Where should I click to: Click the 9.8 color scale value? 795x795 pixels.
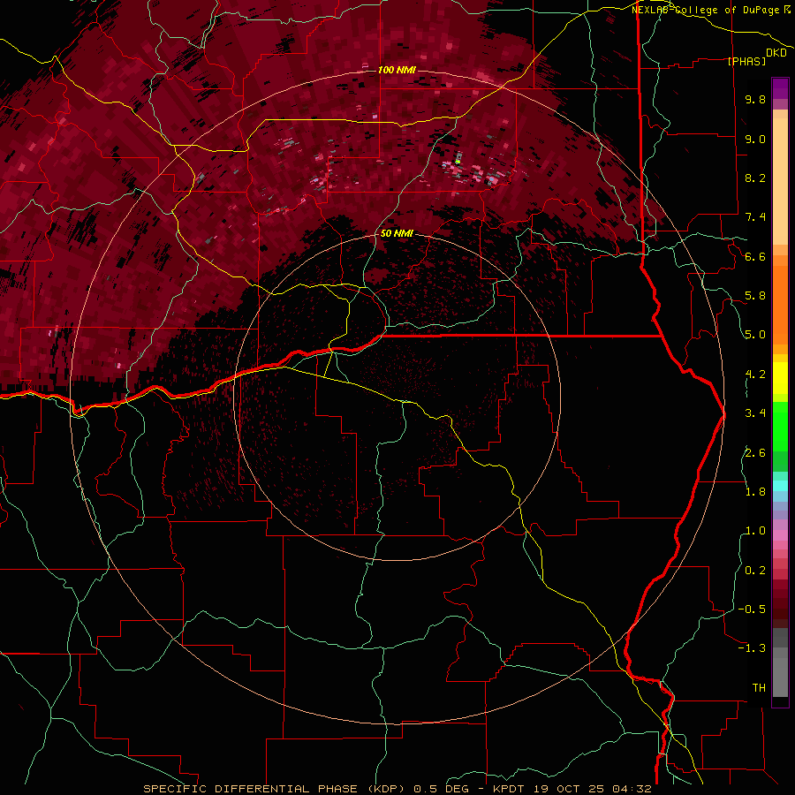click(x=755, y=99)
